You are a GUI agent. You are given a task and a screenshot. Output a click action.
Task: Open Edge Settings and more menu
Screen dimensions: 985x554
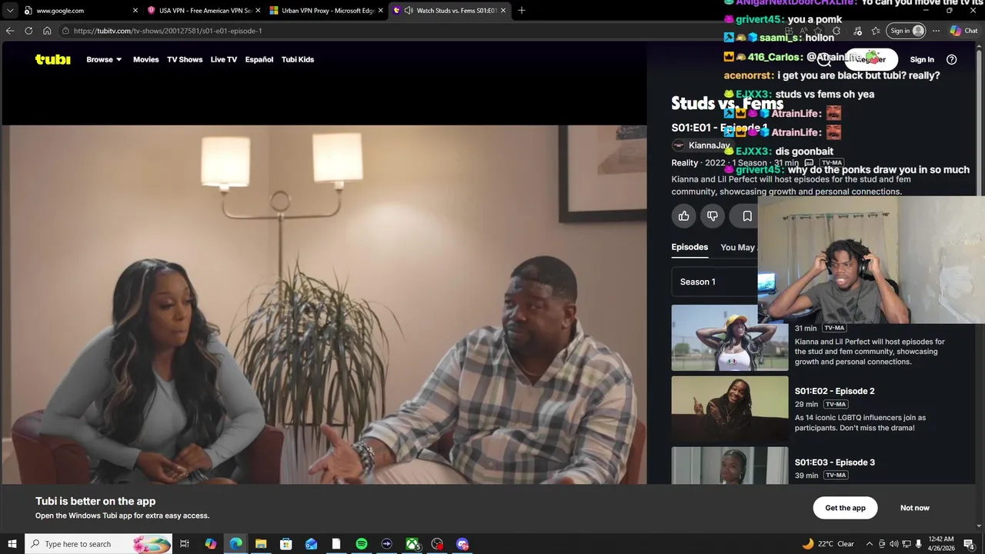[x=936, y=31]
